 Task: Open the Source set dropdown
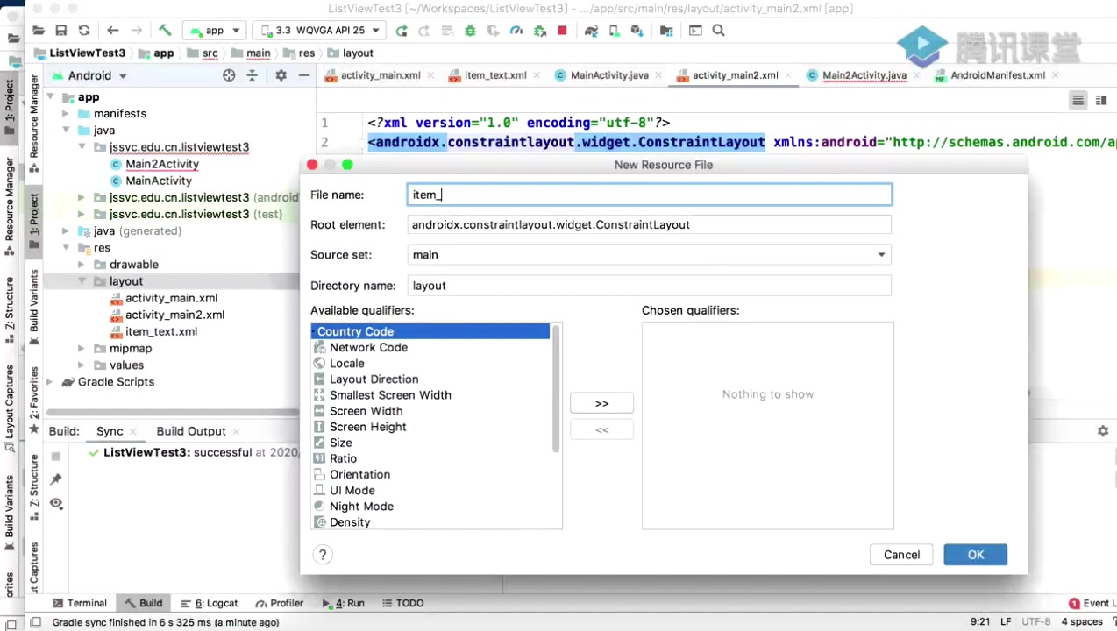point(649,255)
